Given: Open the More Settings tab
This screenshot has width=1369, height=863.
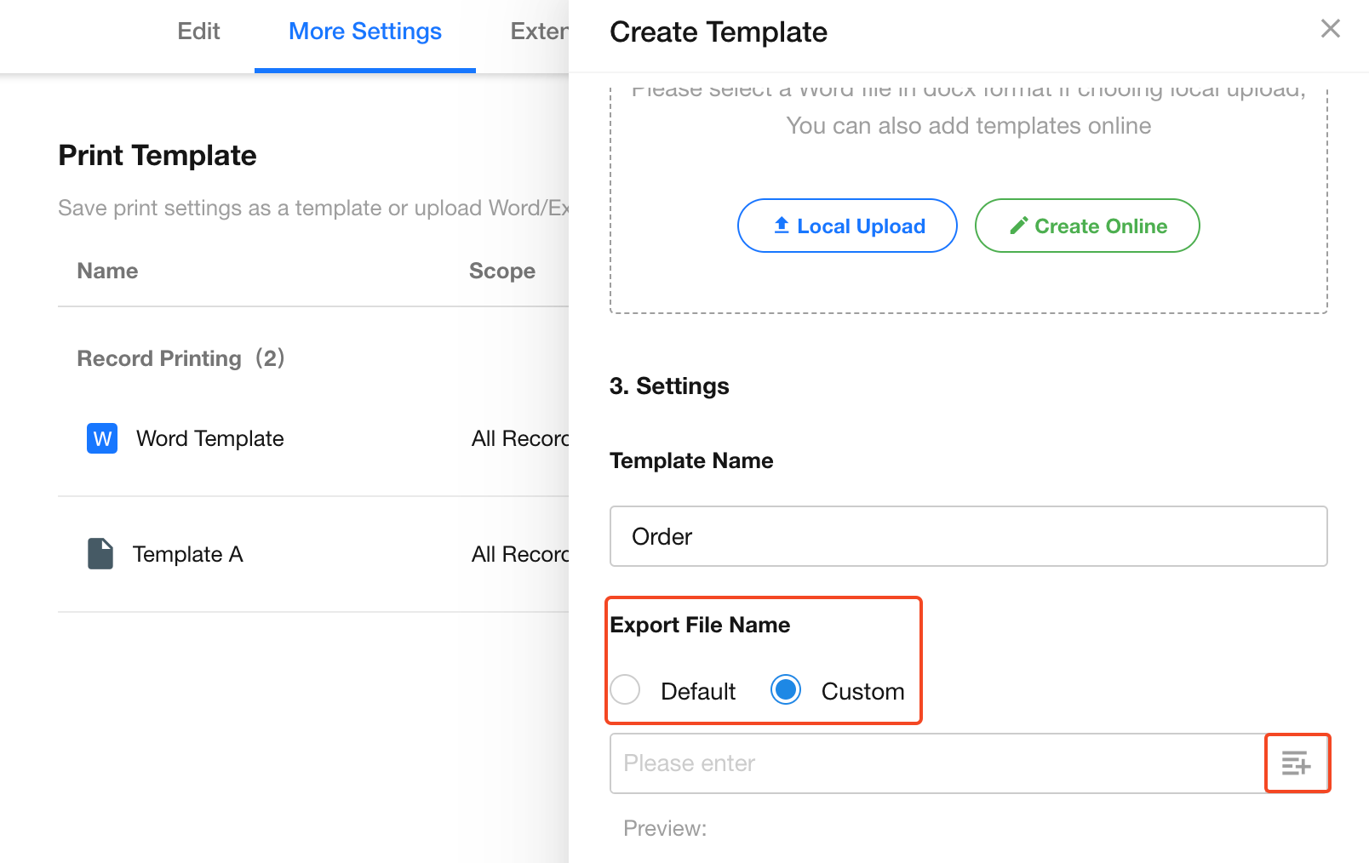Looking at the screenshot, I should coord(364,31).
